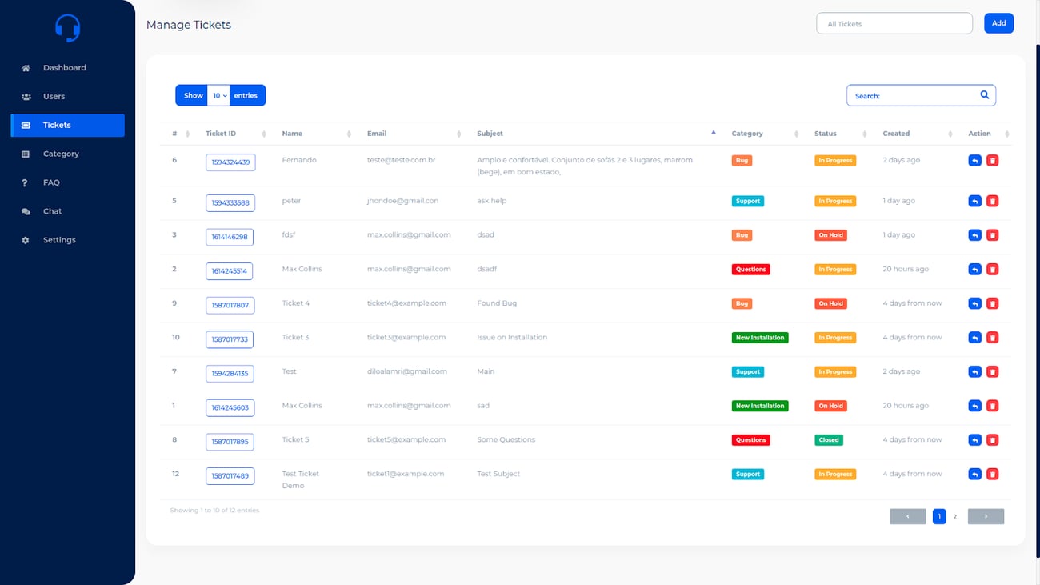Open the Chat icon in sidebar

point(25,211)
